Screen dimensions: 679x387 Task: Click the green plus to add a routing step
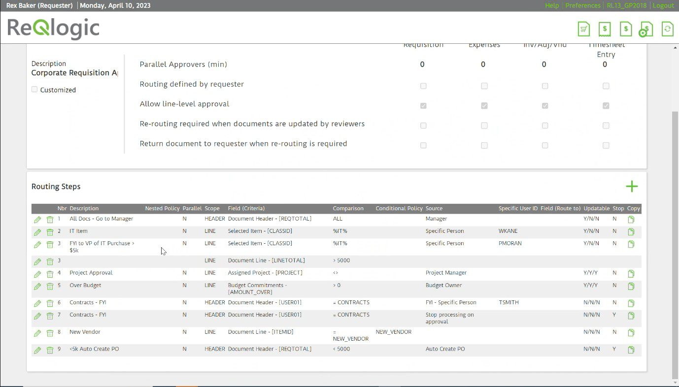(632, 186)
